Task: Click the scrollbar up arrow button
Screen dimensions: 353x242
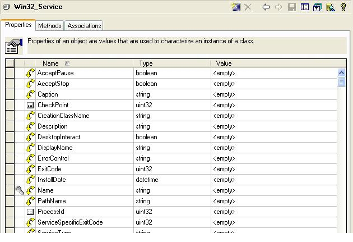Action: 342,73
